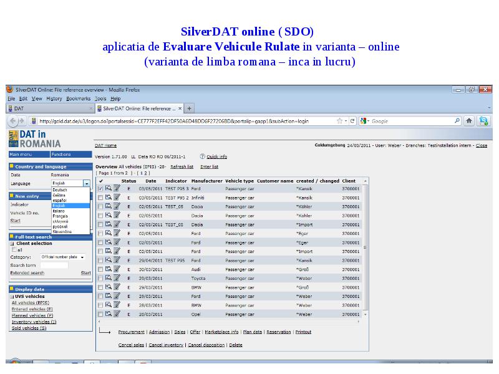499x374 pixels.
Task: Click edit icon for the Toyota row
Action: [117, 278]
